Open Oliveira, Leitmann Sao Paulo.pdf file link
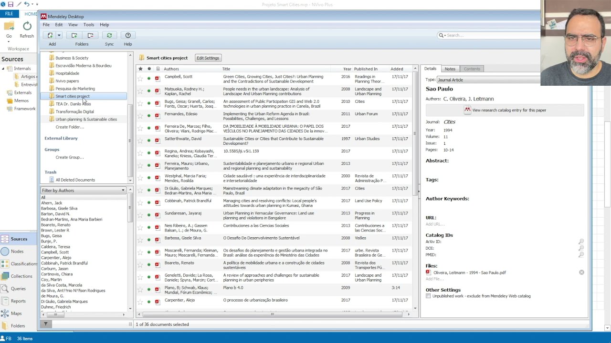The image size is (611, 343). pyautogui.click(x=470, y=273)
